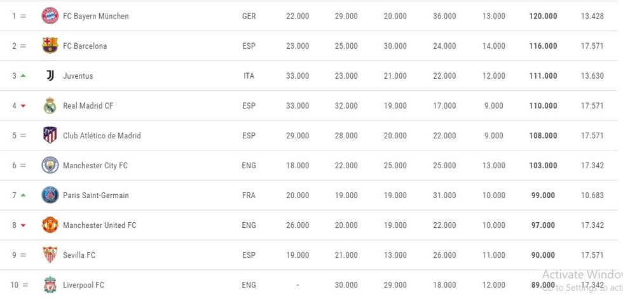Click Sevilla FC's ESP country code
The width and height of the screenshot is (623, 299).
[x=249, y=255]
